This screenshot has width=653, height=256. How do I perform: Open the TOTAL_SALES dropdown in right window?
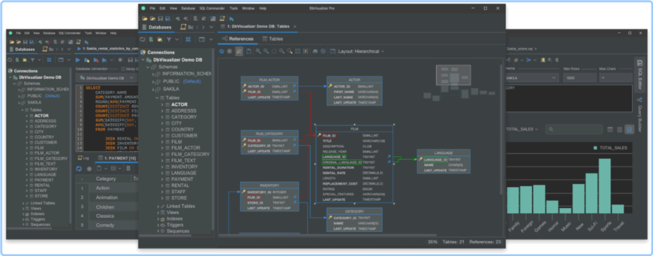pos(522,129)
